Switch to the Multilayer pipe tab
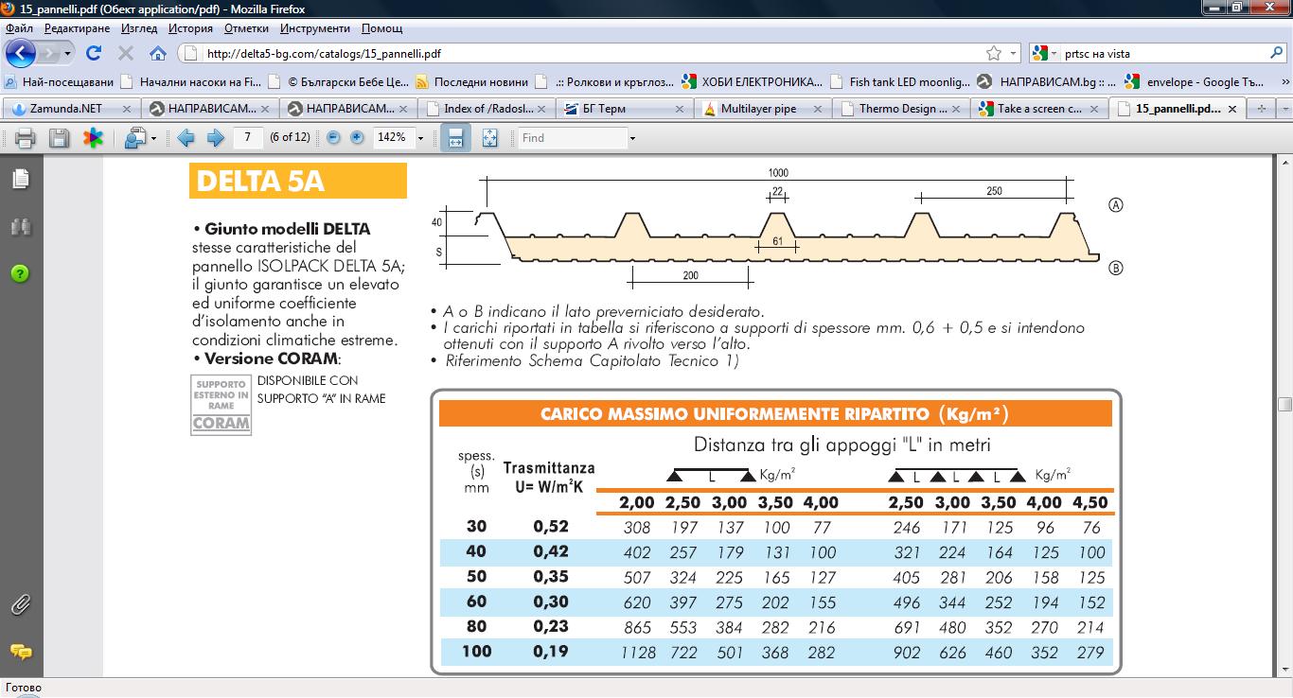Viewport: 1293px width, 698px height. tap(757, 109)
